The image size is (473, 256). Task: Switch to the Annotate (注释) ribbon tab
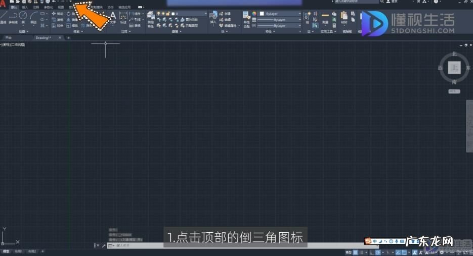pyautogui.click(x=36, y=7)
